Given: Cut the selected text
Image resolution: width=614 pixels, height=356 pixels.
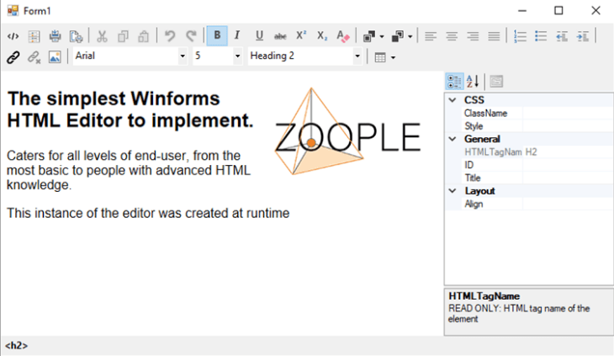Looking at the screenshot, I should 103,36.
